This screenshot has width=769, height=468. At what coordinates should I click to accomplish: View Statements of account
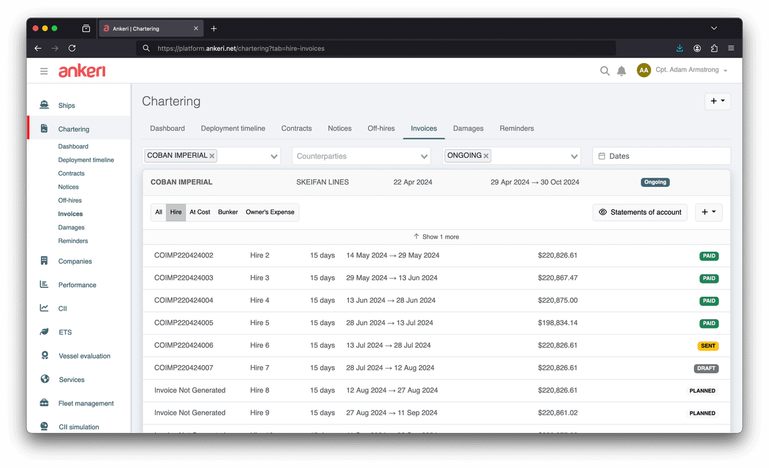(x=640, y=212)
